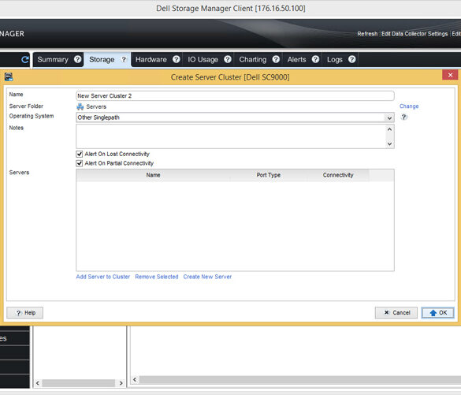This screenshot has height=395, width=461.
Task: Click into the cluster Name field
Action: click(235, 96)
